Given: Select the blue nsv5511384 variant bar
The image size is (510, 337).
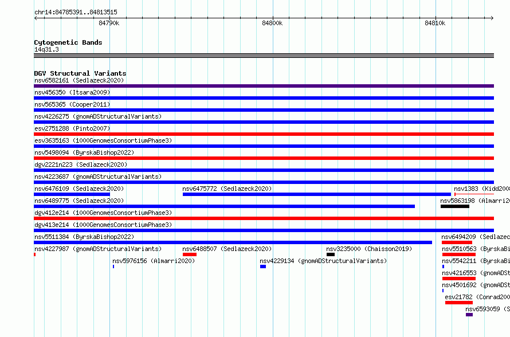Looking at the screenshot, I should [x=233, y=242].
